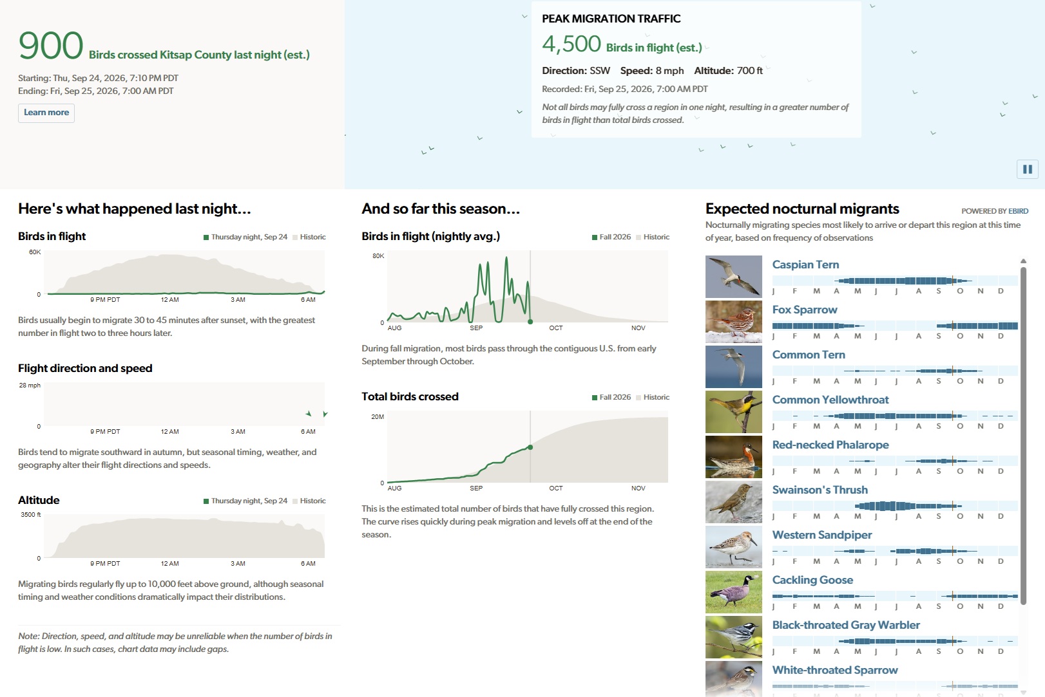The height and width of the screenshot is (697, 1045).
Task: Click the Caspian Tern frequency bar chart
Action: 895,281
